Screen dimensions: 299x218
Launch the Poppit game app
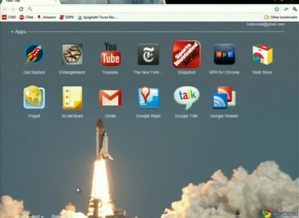click(34, 98)
